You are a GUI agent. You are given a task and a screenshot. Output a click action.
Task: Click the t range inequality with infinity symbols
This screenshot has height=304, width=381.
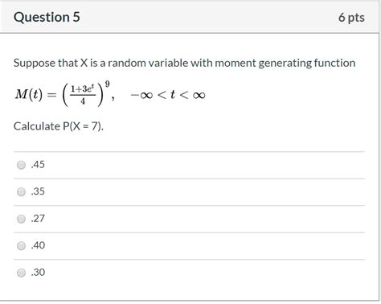click(x=168, y=95)
